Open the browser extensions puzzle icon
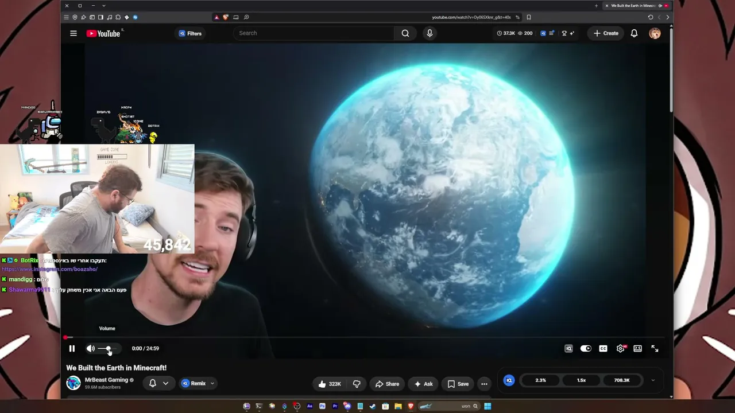The width and height of the screenshot is (735, 413). point(118,17)
